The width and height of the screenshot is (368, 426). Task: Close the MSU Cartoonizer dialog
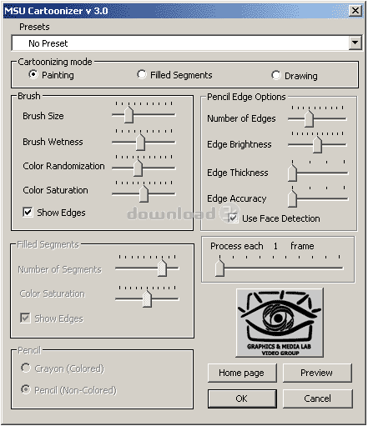tap(355, 11)
